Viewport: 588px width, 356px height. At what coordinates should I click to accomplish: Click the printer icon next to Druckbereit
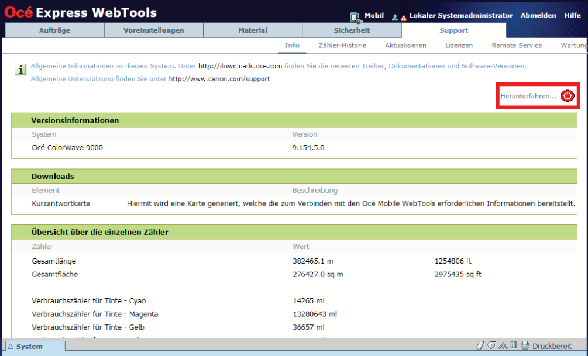(525, 345)
